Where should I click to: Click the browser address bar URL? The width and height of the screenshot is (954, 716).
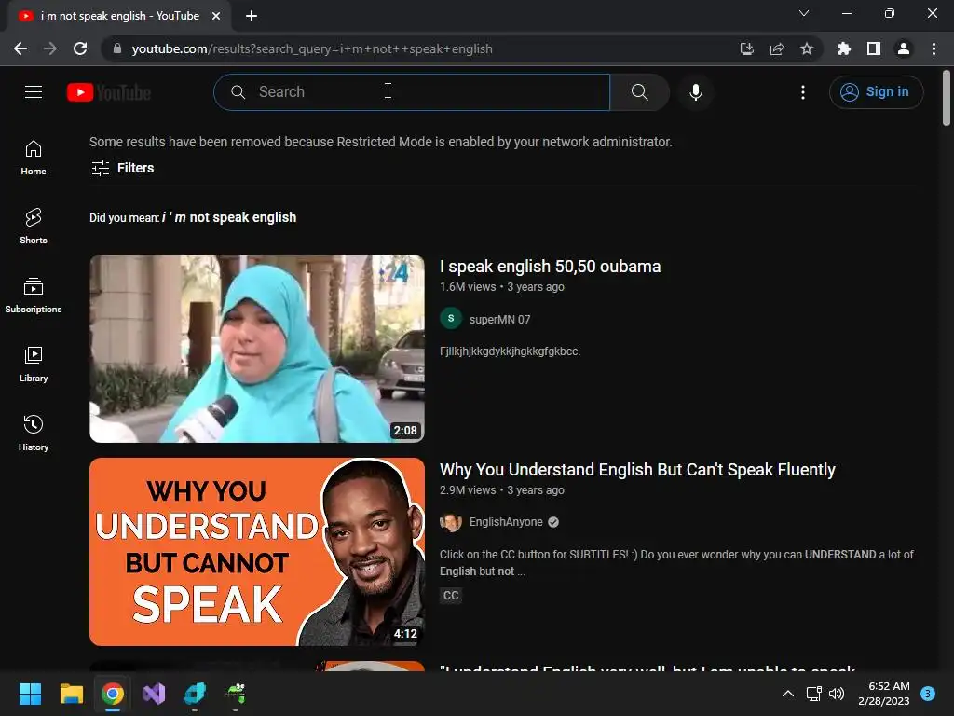click(x=312, y=48)
